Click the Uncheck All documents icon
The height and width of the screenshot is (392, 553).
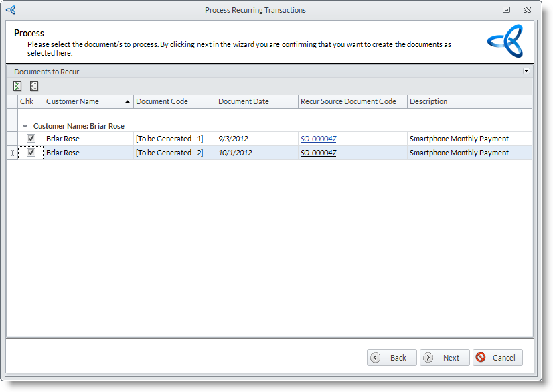pyautogui.click(x=34, y=86)
